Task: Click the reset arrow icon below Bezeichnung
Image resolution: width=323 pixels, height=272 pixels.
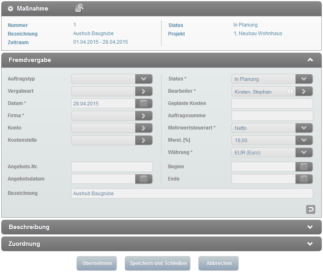Action: pyautogui.click(x=310, y=210)
